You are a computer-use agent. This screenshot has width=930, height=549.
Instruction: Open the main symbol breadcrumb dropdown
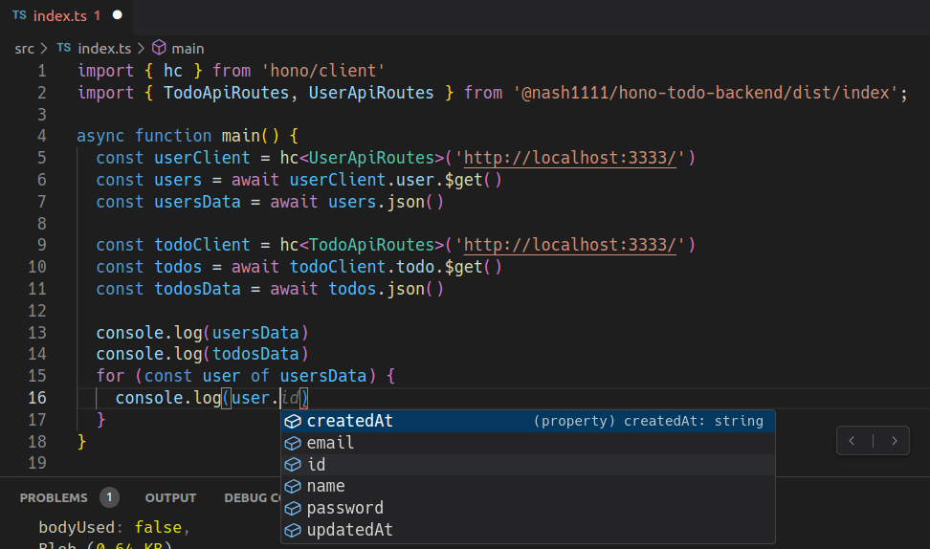coord(188,48)
